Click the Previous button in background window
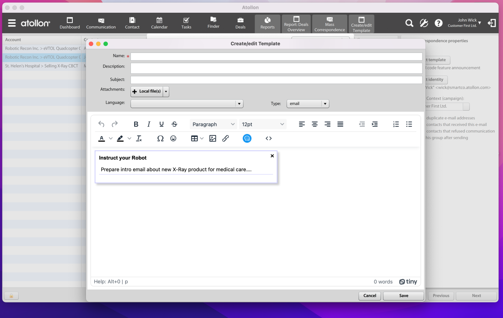This screenshot has width=503, height=318. (441, 296)
